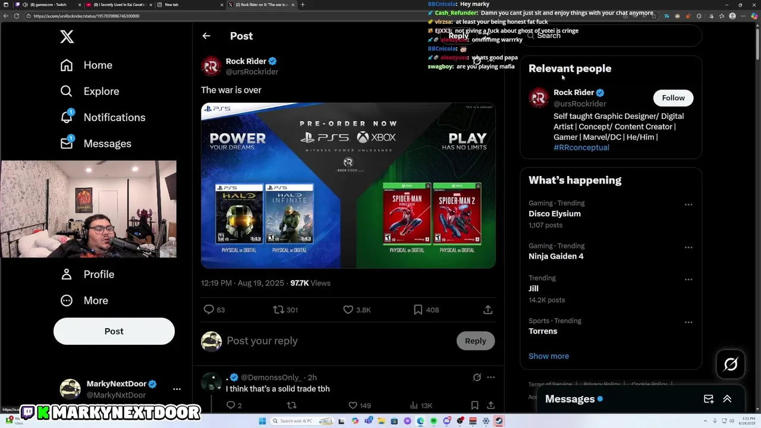Open more options on DemonssOnly_ reply
The height and width of the screenshot is (428, 761).
(490, 377)
